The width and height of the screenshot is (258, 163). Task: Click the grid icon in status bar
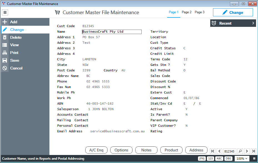[254, 159]
